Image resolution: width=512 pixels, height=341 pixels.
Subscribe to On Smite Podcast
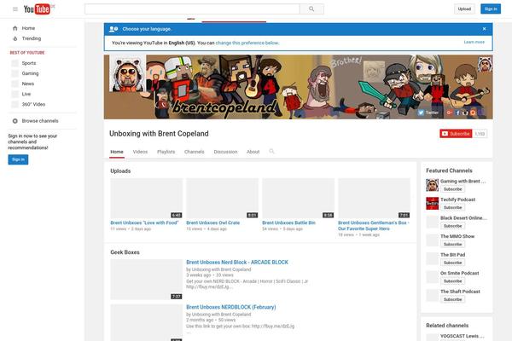pyautogui.click(x=452, y=281)
